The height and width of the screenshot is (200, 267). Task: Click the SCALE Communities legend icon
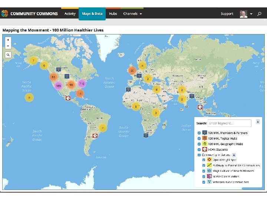pos(209,176)
